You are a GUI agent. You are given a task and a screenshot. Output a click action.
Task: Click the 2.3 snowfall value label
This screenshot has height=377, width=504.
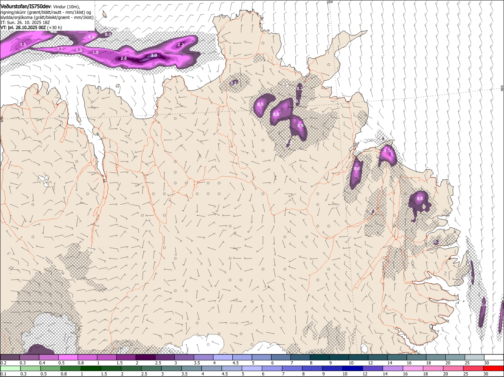[x=181, y=45]
